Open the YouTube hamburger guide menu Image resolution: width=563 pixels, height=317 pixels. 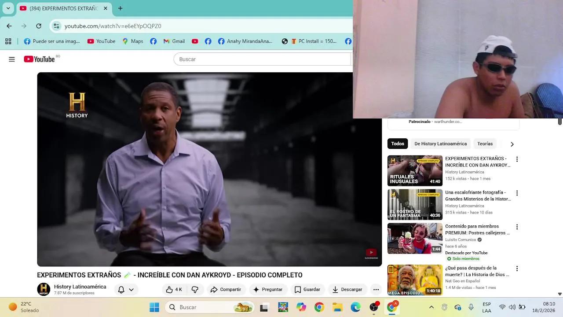12,59
